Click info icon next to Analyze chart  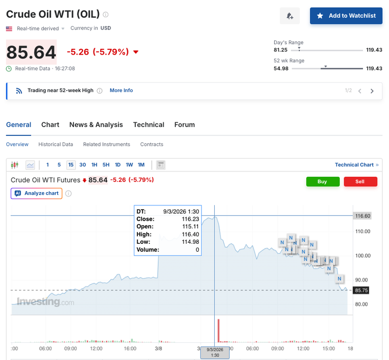pyautogui.click(x=68, y=194)
